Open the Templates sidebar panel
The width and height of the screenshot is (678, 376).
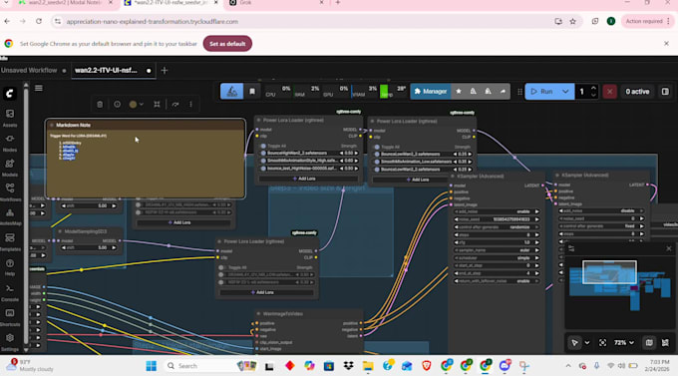tap(10, 242)
